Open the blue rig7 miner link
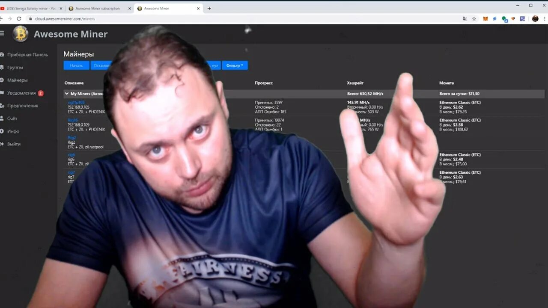 71,172
